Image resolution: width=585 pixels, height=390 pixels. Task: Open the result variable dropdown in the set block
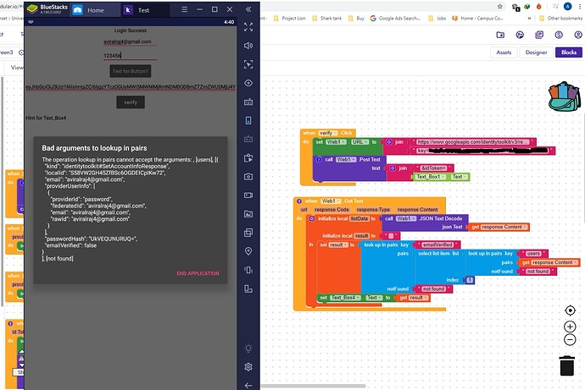[x=338, y=244]
